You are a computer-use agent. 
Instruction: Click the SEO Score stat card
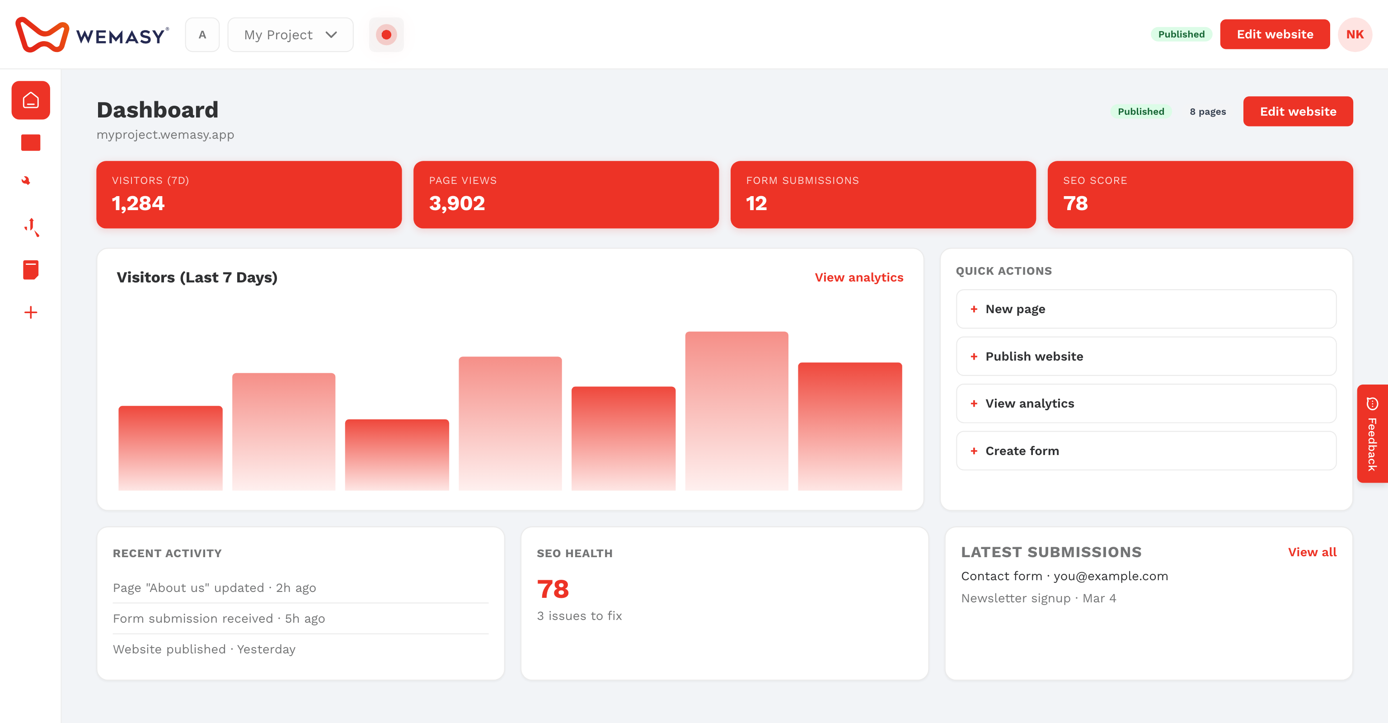[1200, 194]
